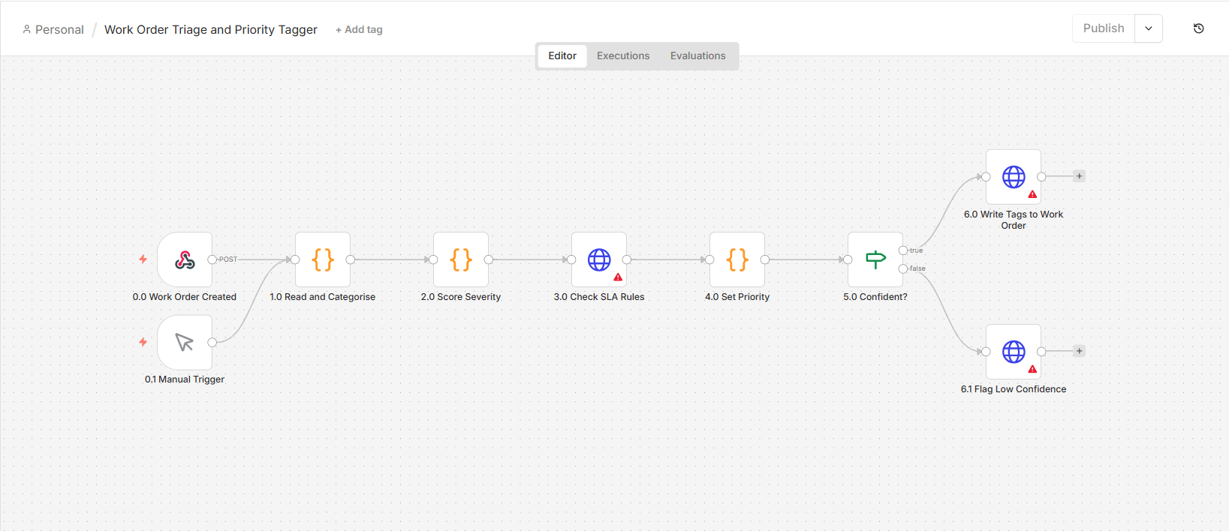Viewport: 1229px width, 531px height.
Task: Expand the Publish dropdown arrow
Action: coord(1148,28)
